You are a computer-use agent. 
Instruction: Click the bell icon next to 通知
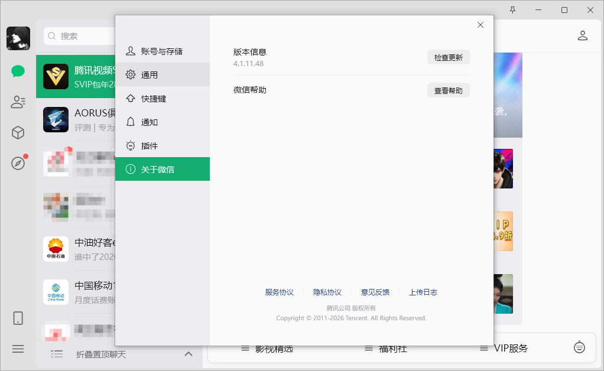click(131, 122)
